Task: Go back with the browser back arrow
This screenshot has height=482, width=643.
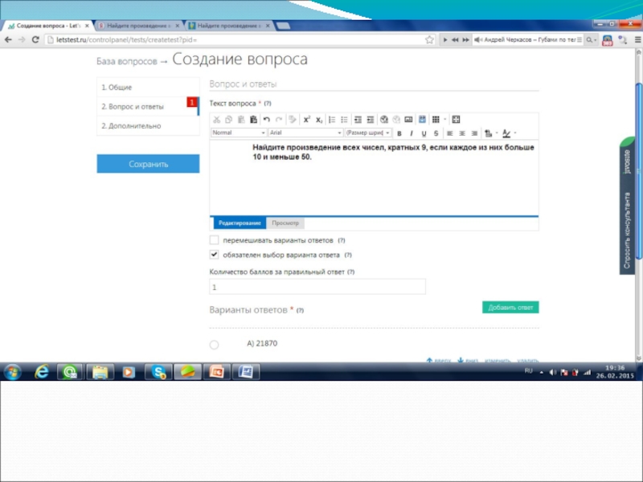Action: 8,39
